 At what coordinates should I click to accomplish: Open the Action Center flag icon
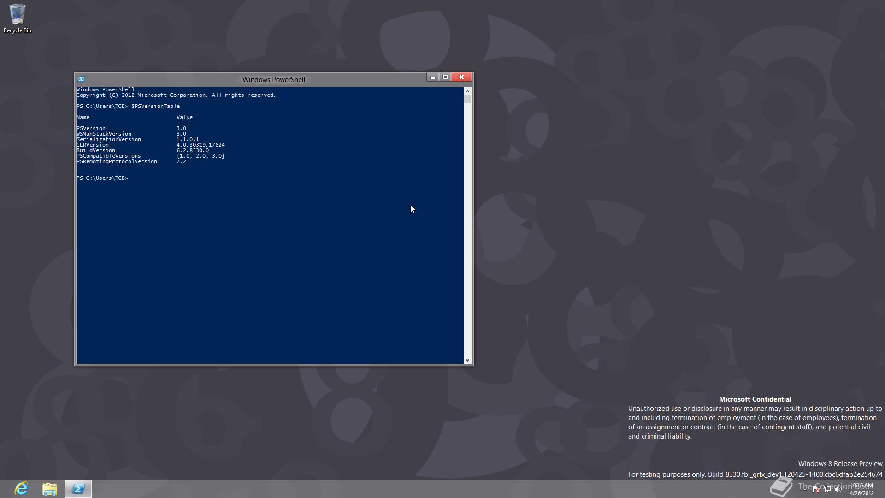816,489
